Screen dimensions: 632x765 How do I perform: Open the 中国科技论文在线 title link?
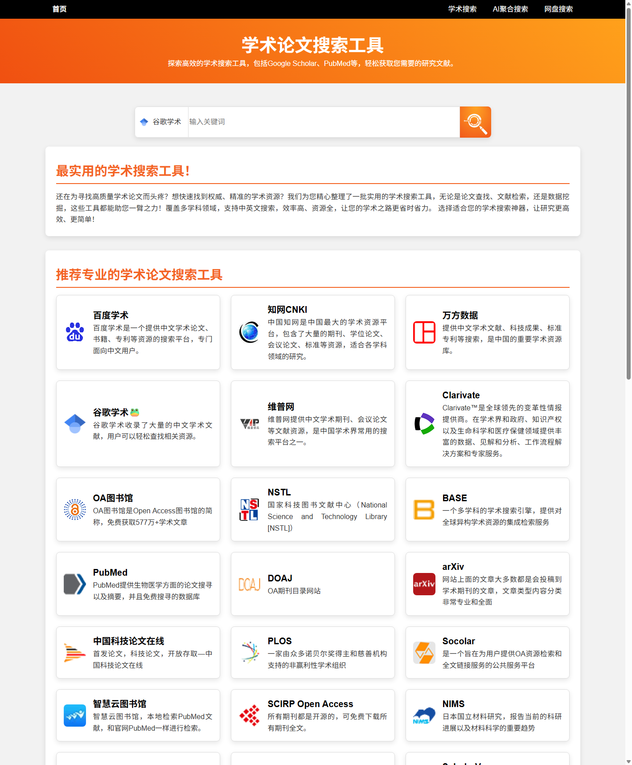pyautogui.click(x=128, y=641)
